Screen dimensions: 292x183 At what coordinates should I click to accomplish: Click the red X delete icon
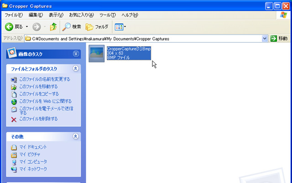click(x=14, y=119)
